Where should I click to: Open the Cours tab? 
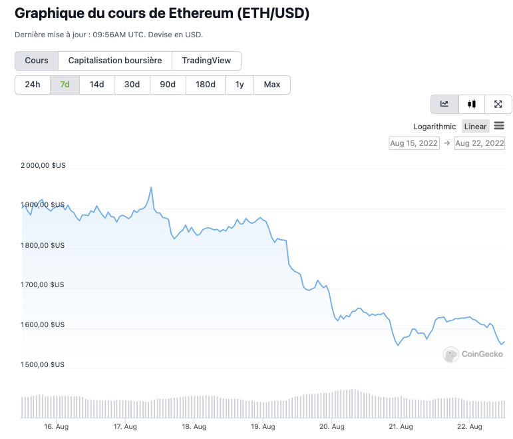37,61
